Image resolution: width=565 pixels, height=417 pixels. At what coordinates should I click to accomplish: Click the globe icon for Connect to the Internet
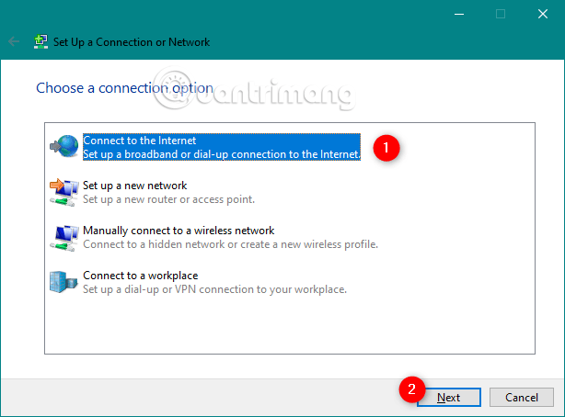[64, 147]
